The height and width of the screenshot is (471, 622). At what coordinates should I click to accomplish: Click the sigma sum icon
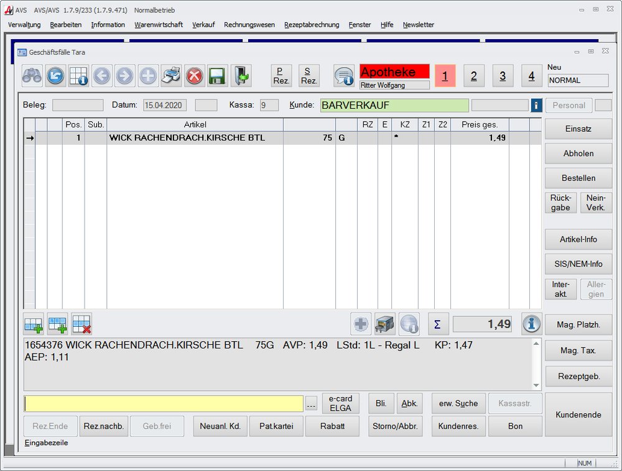[x=438, y=324]
